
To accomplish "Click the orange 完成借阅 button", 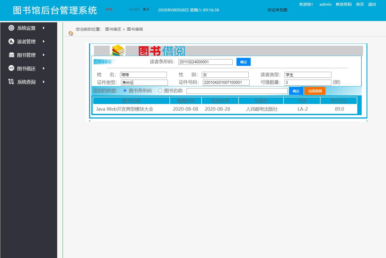I will (x=315, y=91).
